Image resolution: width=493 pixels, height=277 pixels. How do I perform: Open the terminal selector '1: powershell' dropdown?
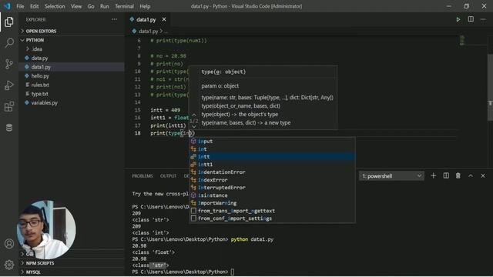click(x=391, y=176)
